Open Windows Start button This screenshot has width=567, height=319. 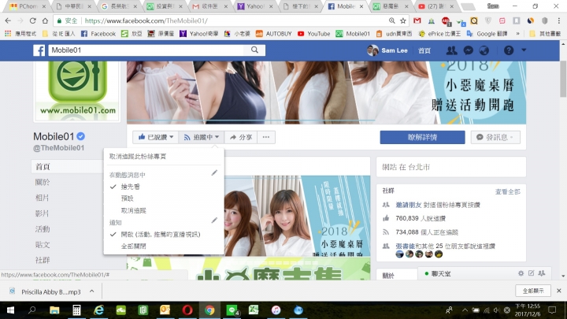point(10,310)
